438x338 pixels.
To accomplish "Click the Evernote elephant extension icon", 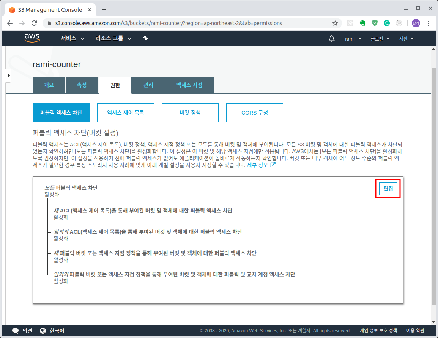I will coord(362,23).
